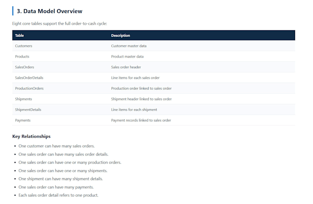Click the 'Products' table cell
313x204 pixels.
[22, 57]
